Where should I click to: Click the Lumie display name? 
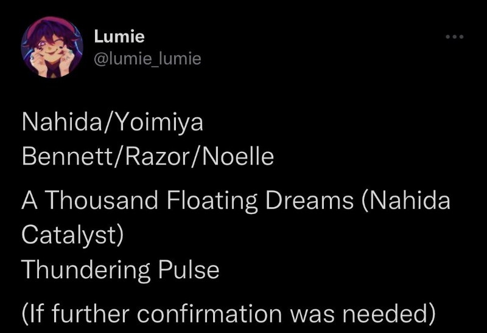[x=119, y=36]
